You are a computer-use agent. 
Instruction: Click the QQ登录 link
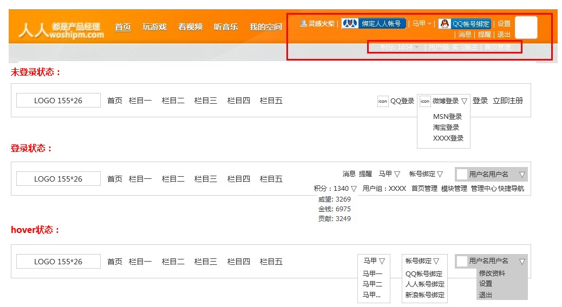[402, 101]
